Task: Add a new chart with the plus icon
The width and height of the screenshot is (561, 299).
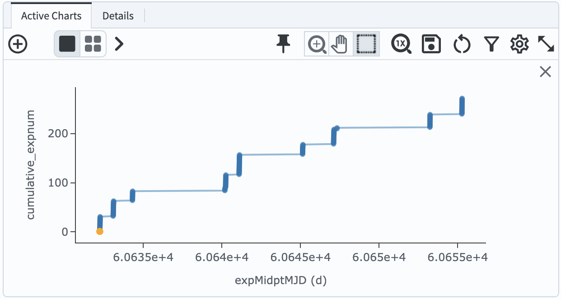Action: (x=18, y=44)
